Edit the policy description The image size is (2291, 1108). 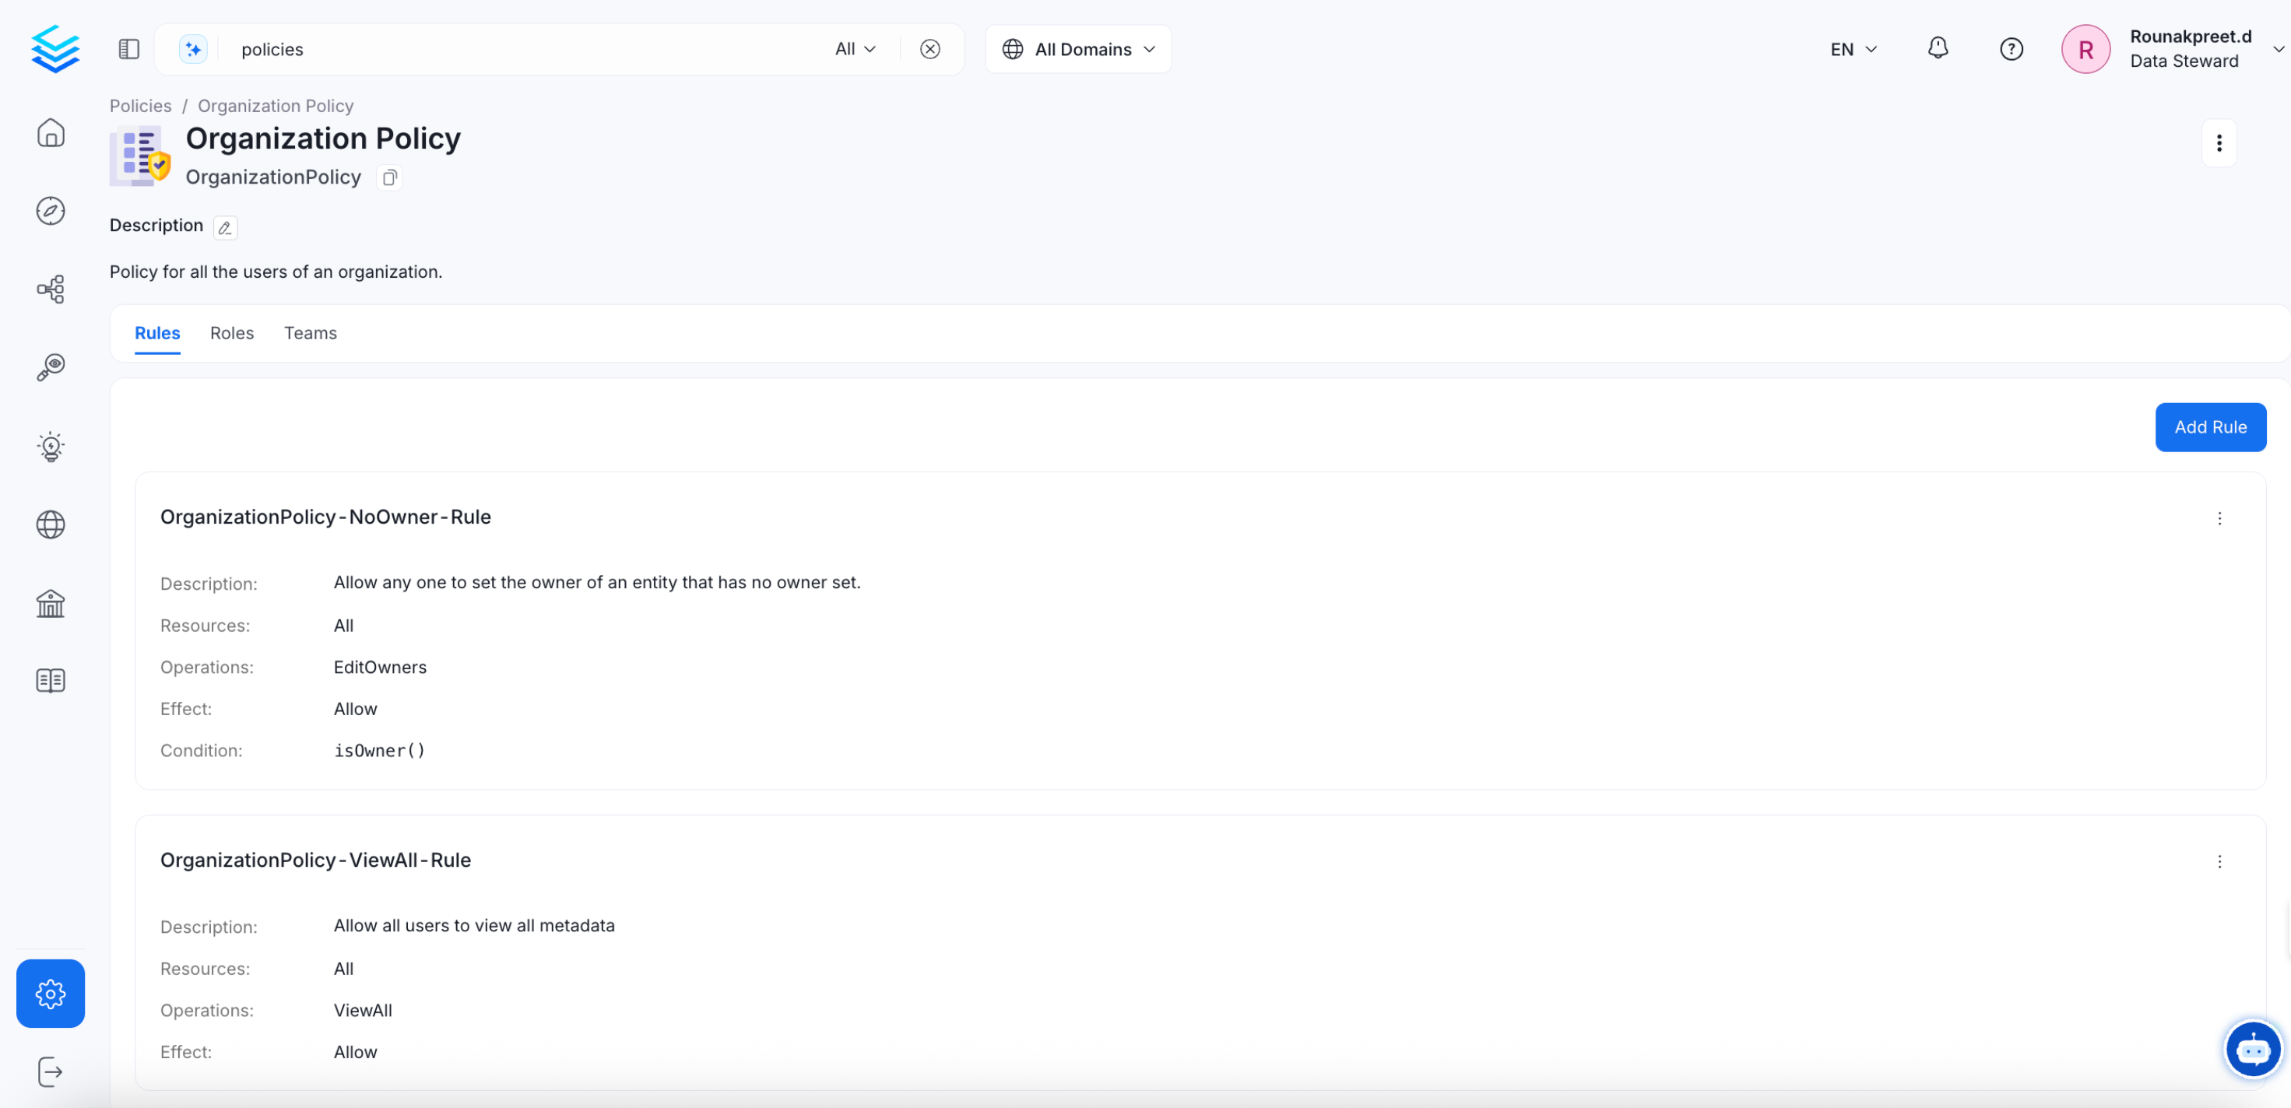225,228
